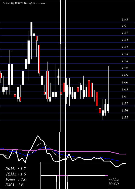Select the 1.9 price axis label
The width and height of the screenshot is (135, 189).
[x=124, y=26]
